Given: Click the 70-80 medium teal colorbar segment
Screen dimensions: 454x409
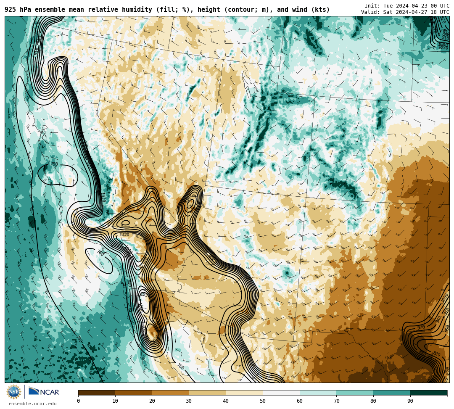Looking at the screenshot, I should tap(355, 393).
